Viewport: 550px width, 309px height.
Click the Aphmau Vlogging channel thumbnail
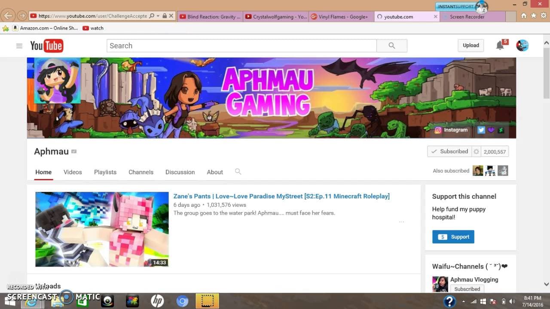(x=440, y=284)
